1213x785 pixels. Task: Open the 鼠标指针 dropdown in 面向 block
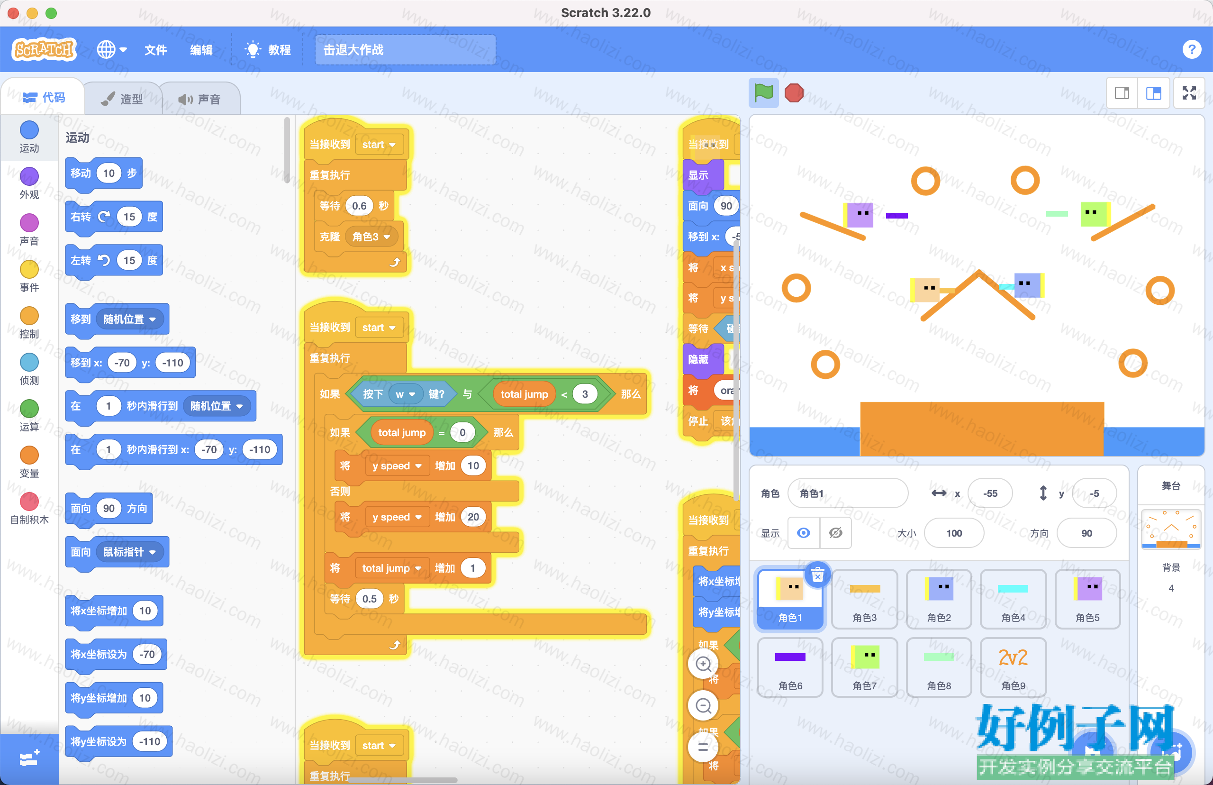click(x=129, y=552)
